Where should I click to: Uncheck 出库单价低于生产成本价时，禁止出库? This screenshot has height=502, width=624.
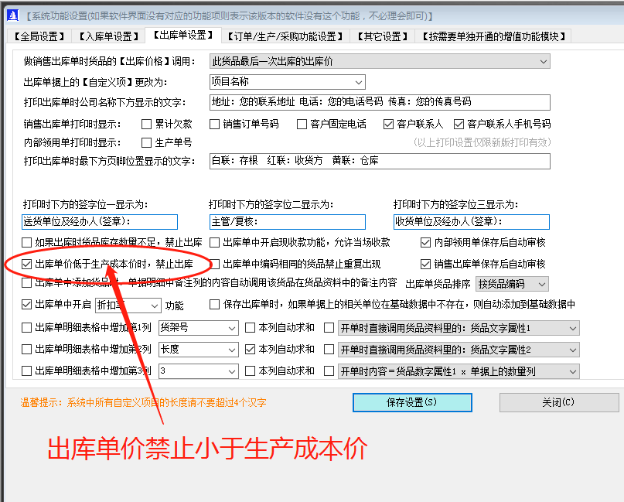[27, 264]
